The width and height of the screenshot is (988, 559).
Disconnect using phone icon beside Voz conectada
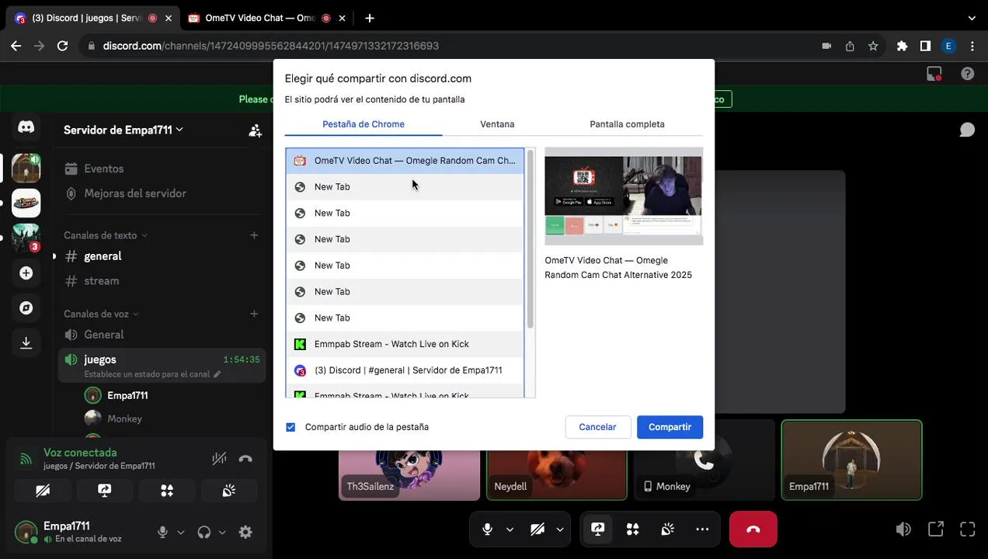point(245,459)
